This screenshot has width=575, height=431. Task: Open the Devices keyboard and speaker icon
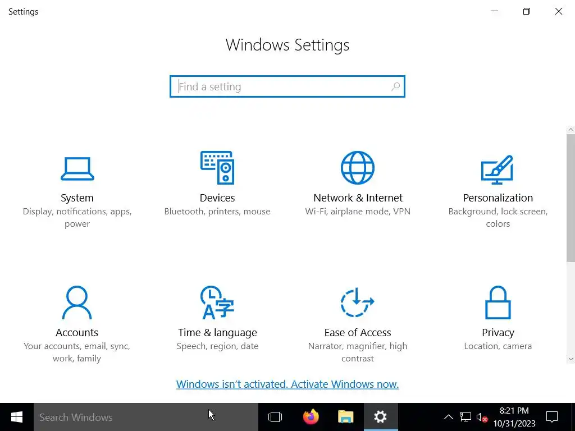coord(217,167)
